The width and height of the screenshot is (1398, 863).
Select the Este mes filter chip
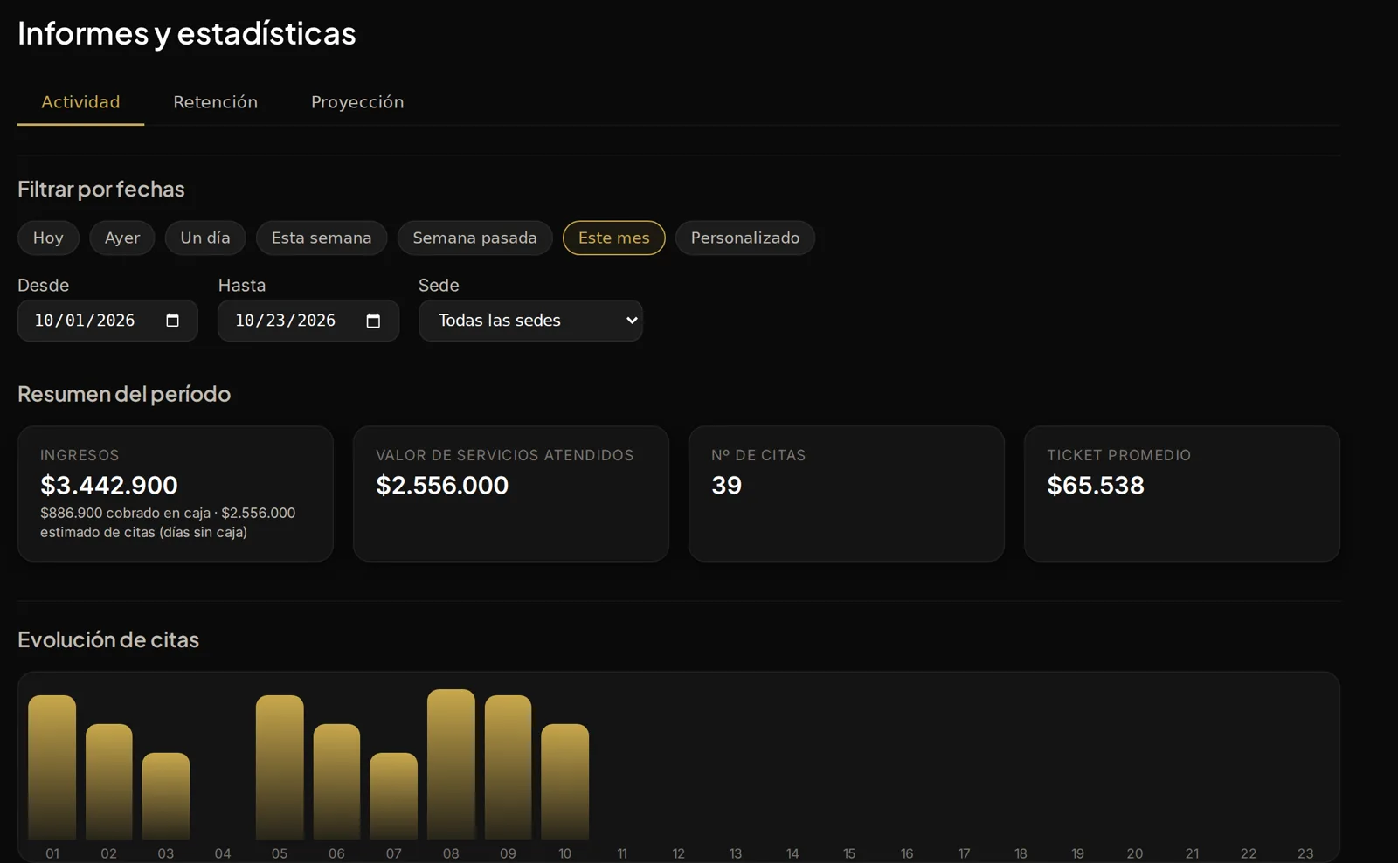tap(613, 238)
